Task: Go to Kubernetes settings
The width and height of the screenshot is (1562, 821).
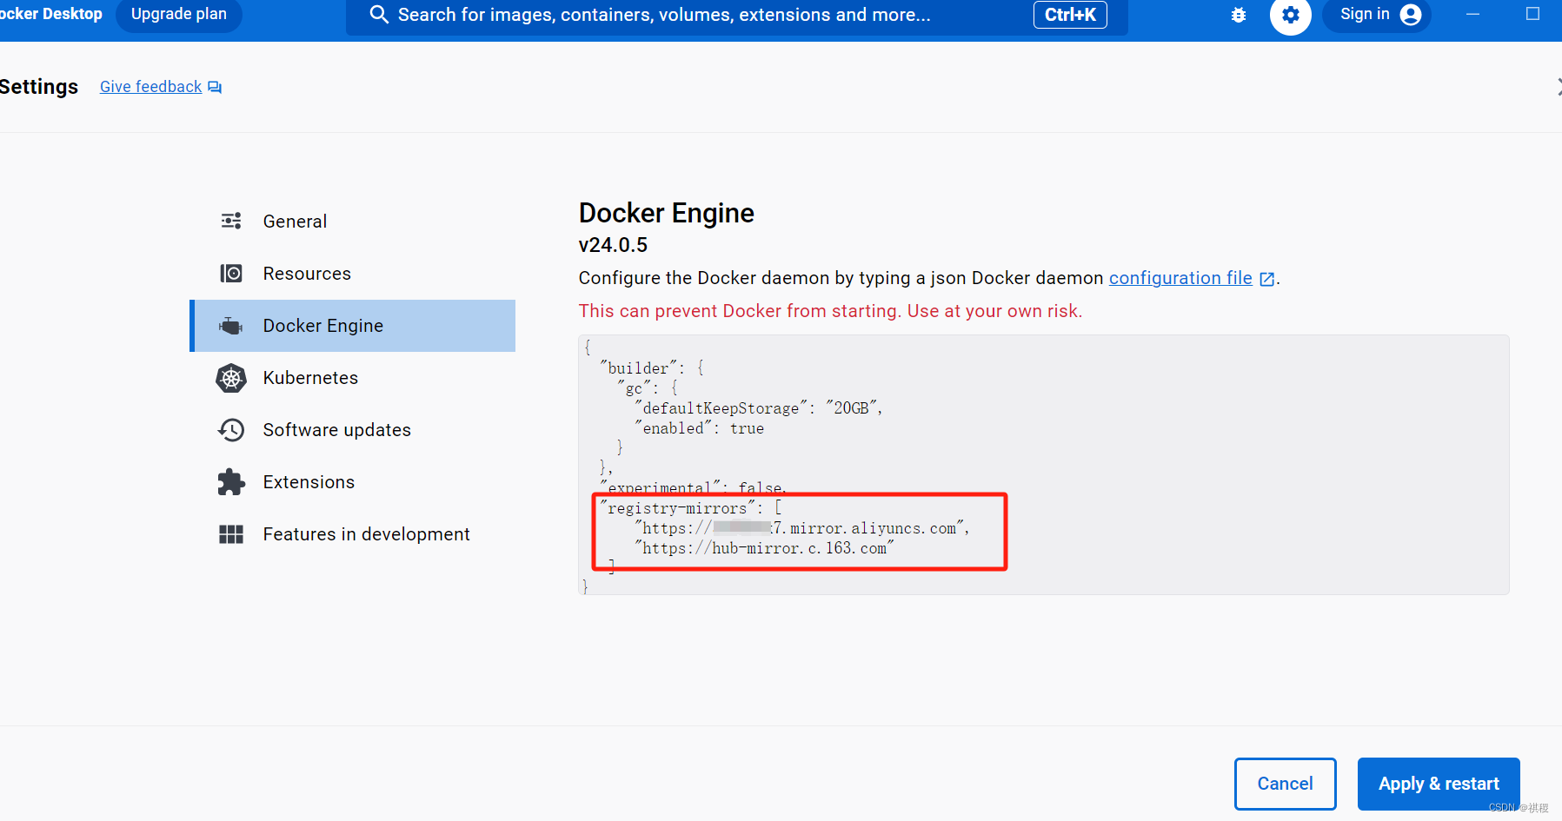Action: pyautogui.click(x=353, y=378)
